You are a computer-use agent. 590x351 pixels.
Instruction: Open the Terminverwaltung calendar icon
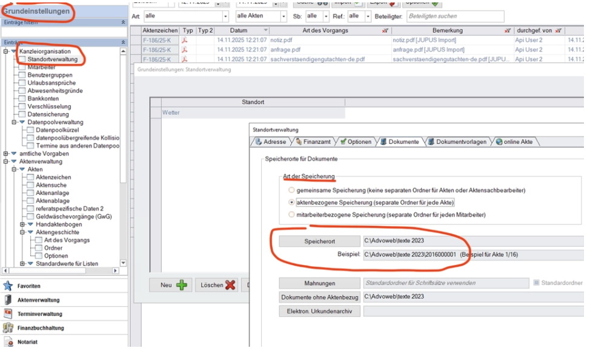tap(8, 313)
